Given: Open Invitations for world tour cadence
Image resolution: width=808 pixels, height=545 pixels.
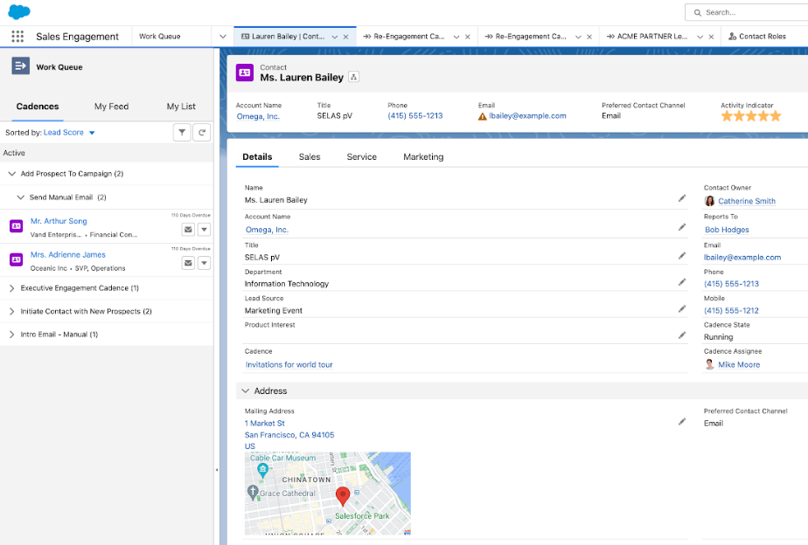Looking at the screenshot, I should (289, 364).
